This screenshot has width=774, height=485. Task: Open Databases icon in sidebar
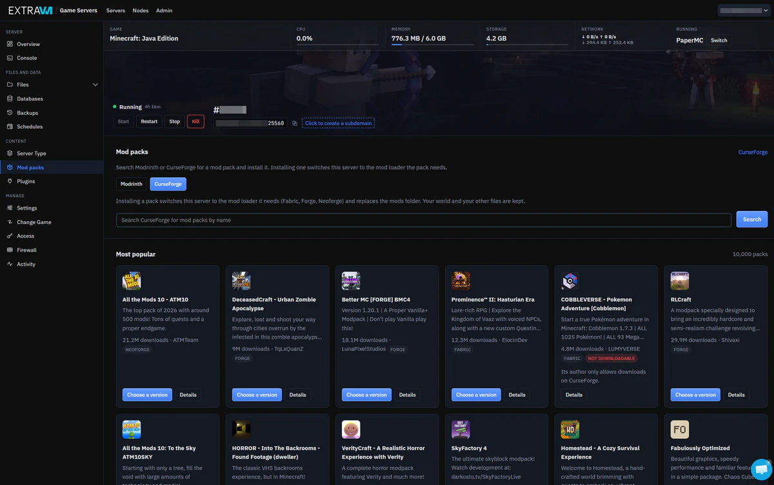[x=10, y=99]
